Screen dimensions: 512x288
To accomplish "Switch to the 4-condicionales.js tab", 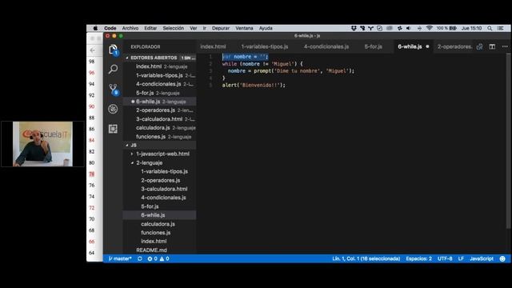I will 326,46.
